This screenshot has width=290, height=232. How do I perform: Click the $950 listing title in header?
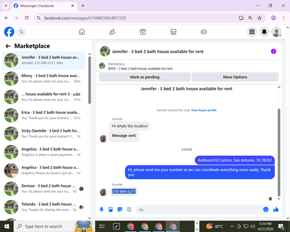pos(140,68)
